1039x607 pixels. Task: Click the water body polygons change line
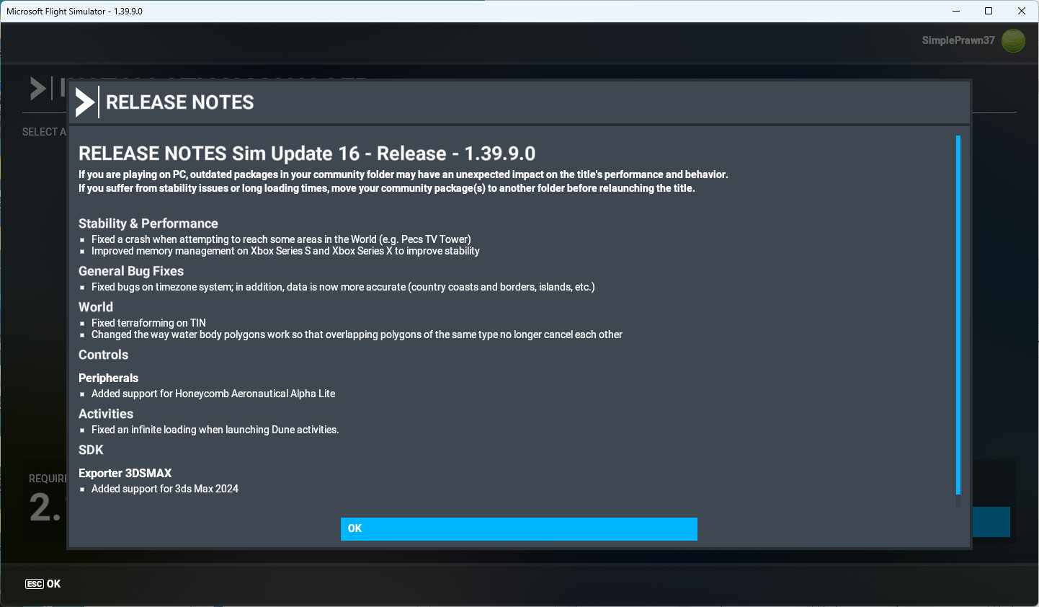coord(357,334)
